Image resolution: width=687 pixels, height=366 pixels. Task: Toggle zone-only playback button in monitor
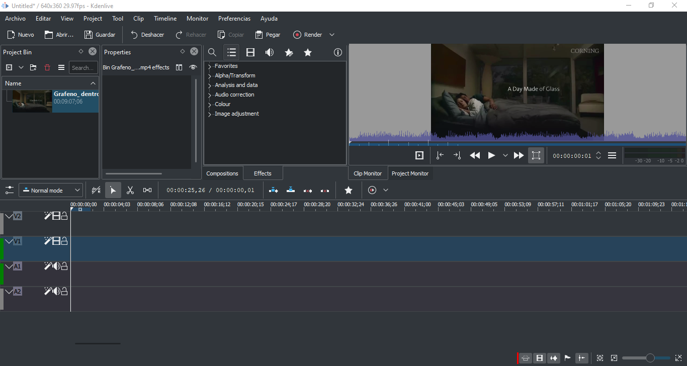(x=419, y=155)
